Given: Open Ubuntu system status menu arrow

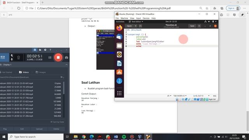Looking at the screenshot, I should (x=216, y=22).
